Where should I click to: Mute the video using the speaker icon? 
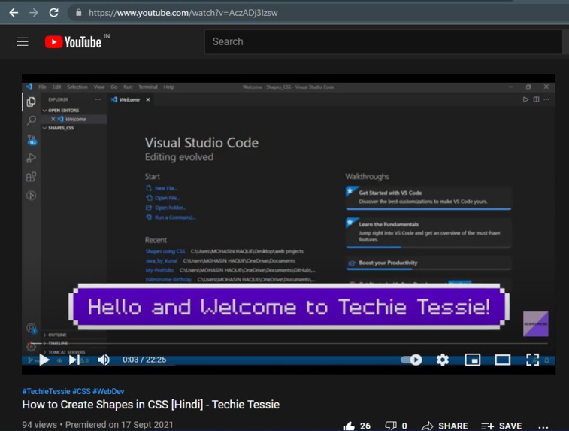tap(104, 360)
